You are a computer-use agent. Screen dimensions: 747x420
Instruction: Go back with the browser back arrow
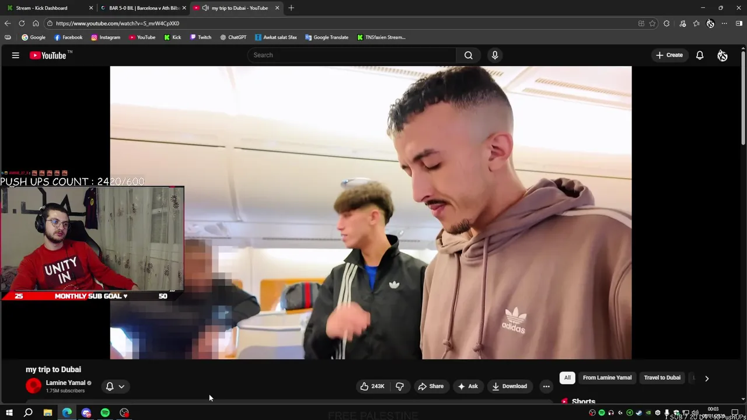[x=8, y=23]
